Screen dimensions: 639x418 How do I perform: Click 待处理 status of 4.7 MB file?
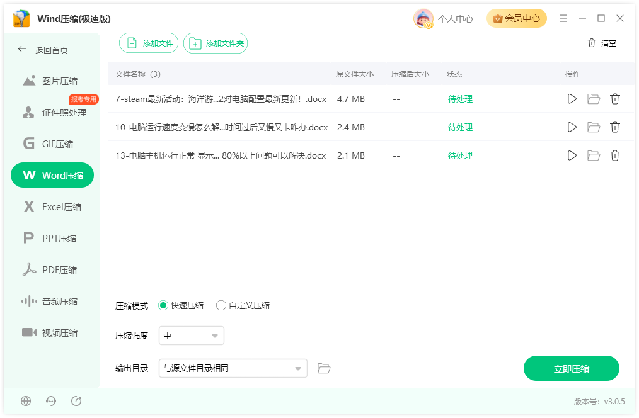(x=460, y=99)
